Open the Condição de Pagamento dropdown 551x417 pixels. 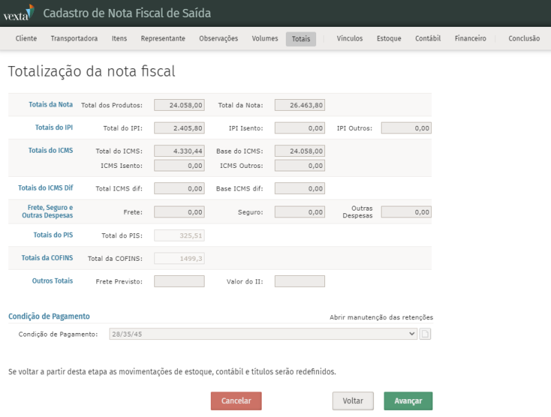pyautogui.click(x=263, y=334)
